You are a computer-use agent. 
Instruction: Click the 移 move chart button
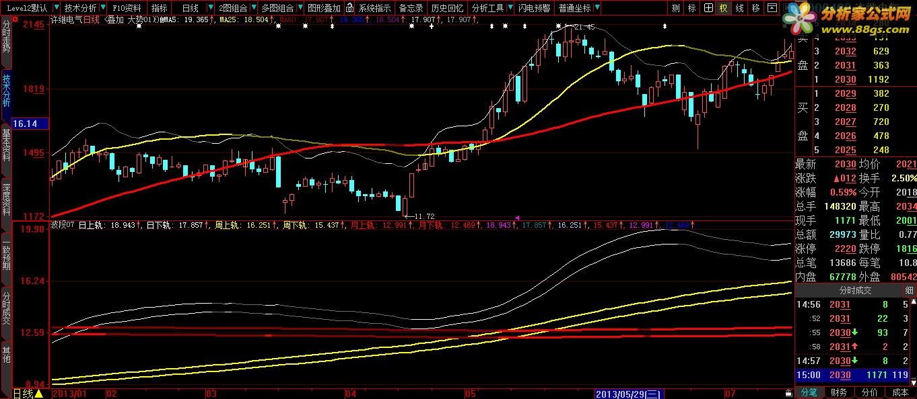point(756,8)
